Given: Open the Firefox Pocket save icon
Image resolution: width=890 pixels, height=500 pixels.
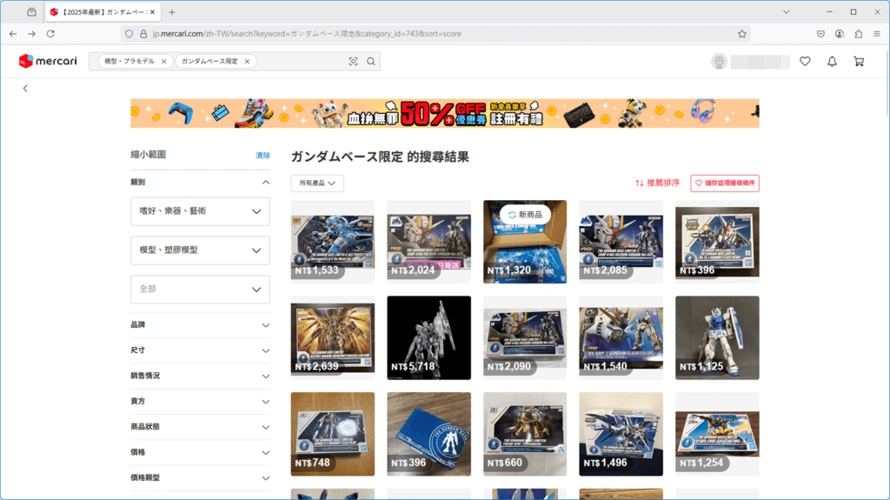Looking at the screenshot, I should click(x=820, y=34).
